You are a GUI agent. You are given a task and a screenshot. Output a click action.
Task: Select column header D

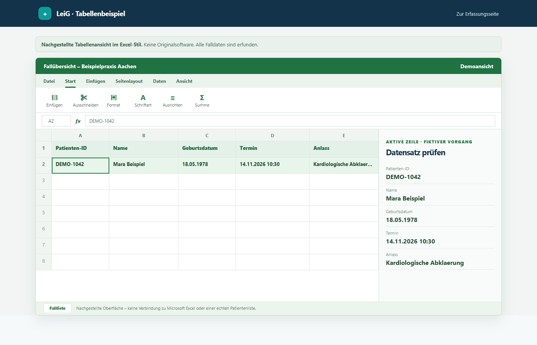[272, 135]
